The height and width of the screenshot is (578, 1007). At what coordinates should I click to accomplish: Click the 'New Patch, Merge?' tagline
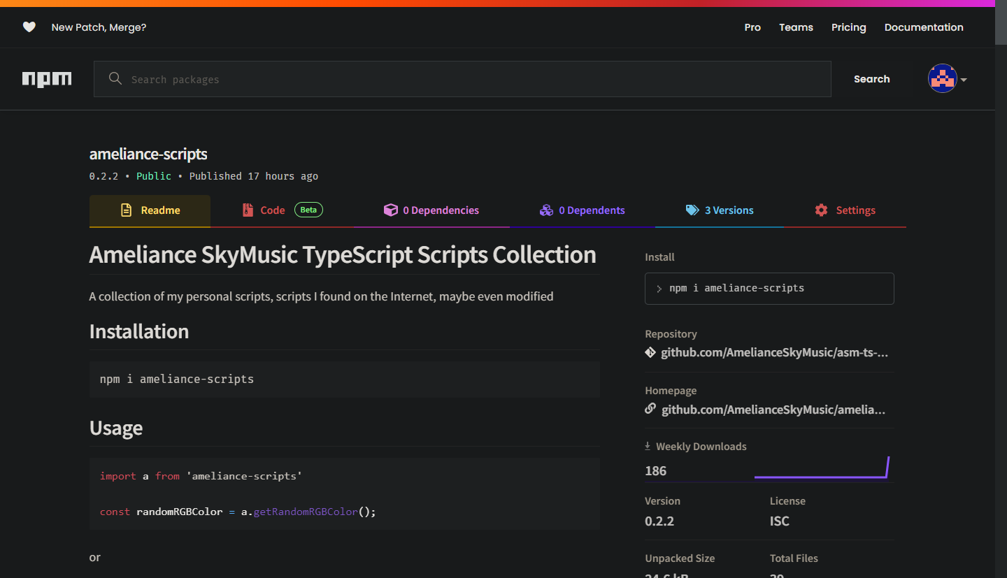99,27
